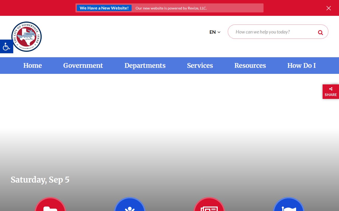Click the red folder circle icon

pyautogui.click(x=50, y=204)
